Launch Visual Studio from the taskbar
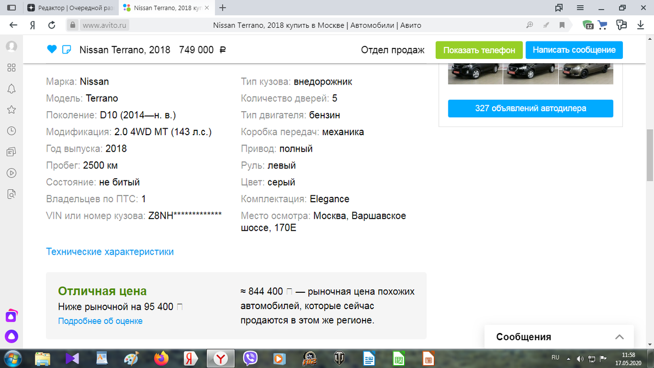This screenshot has height=368, width=654. coord(72,358)
